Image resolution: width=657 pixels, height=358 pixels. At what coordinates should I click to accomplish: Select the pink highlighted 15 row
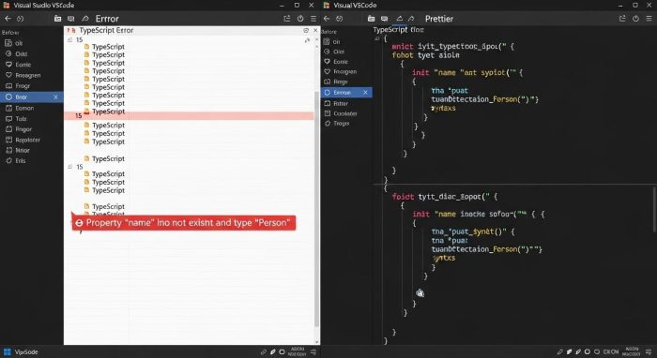coord(189,116)
